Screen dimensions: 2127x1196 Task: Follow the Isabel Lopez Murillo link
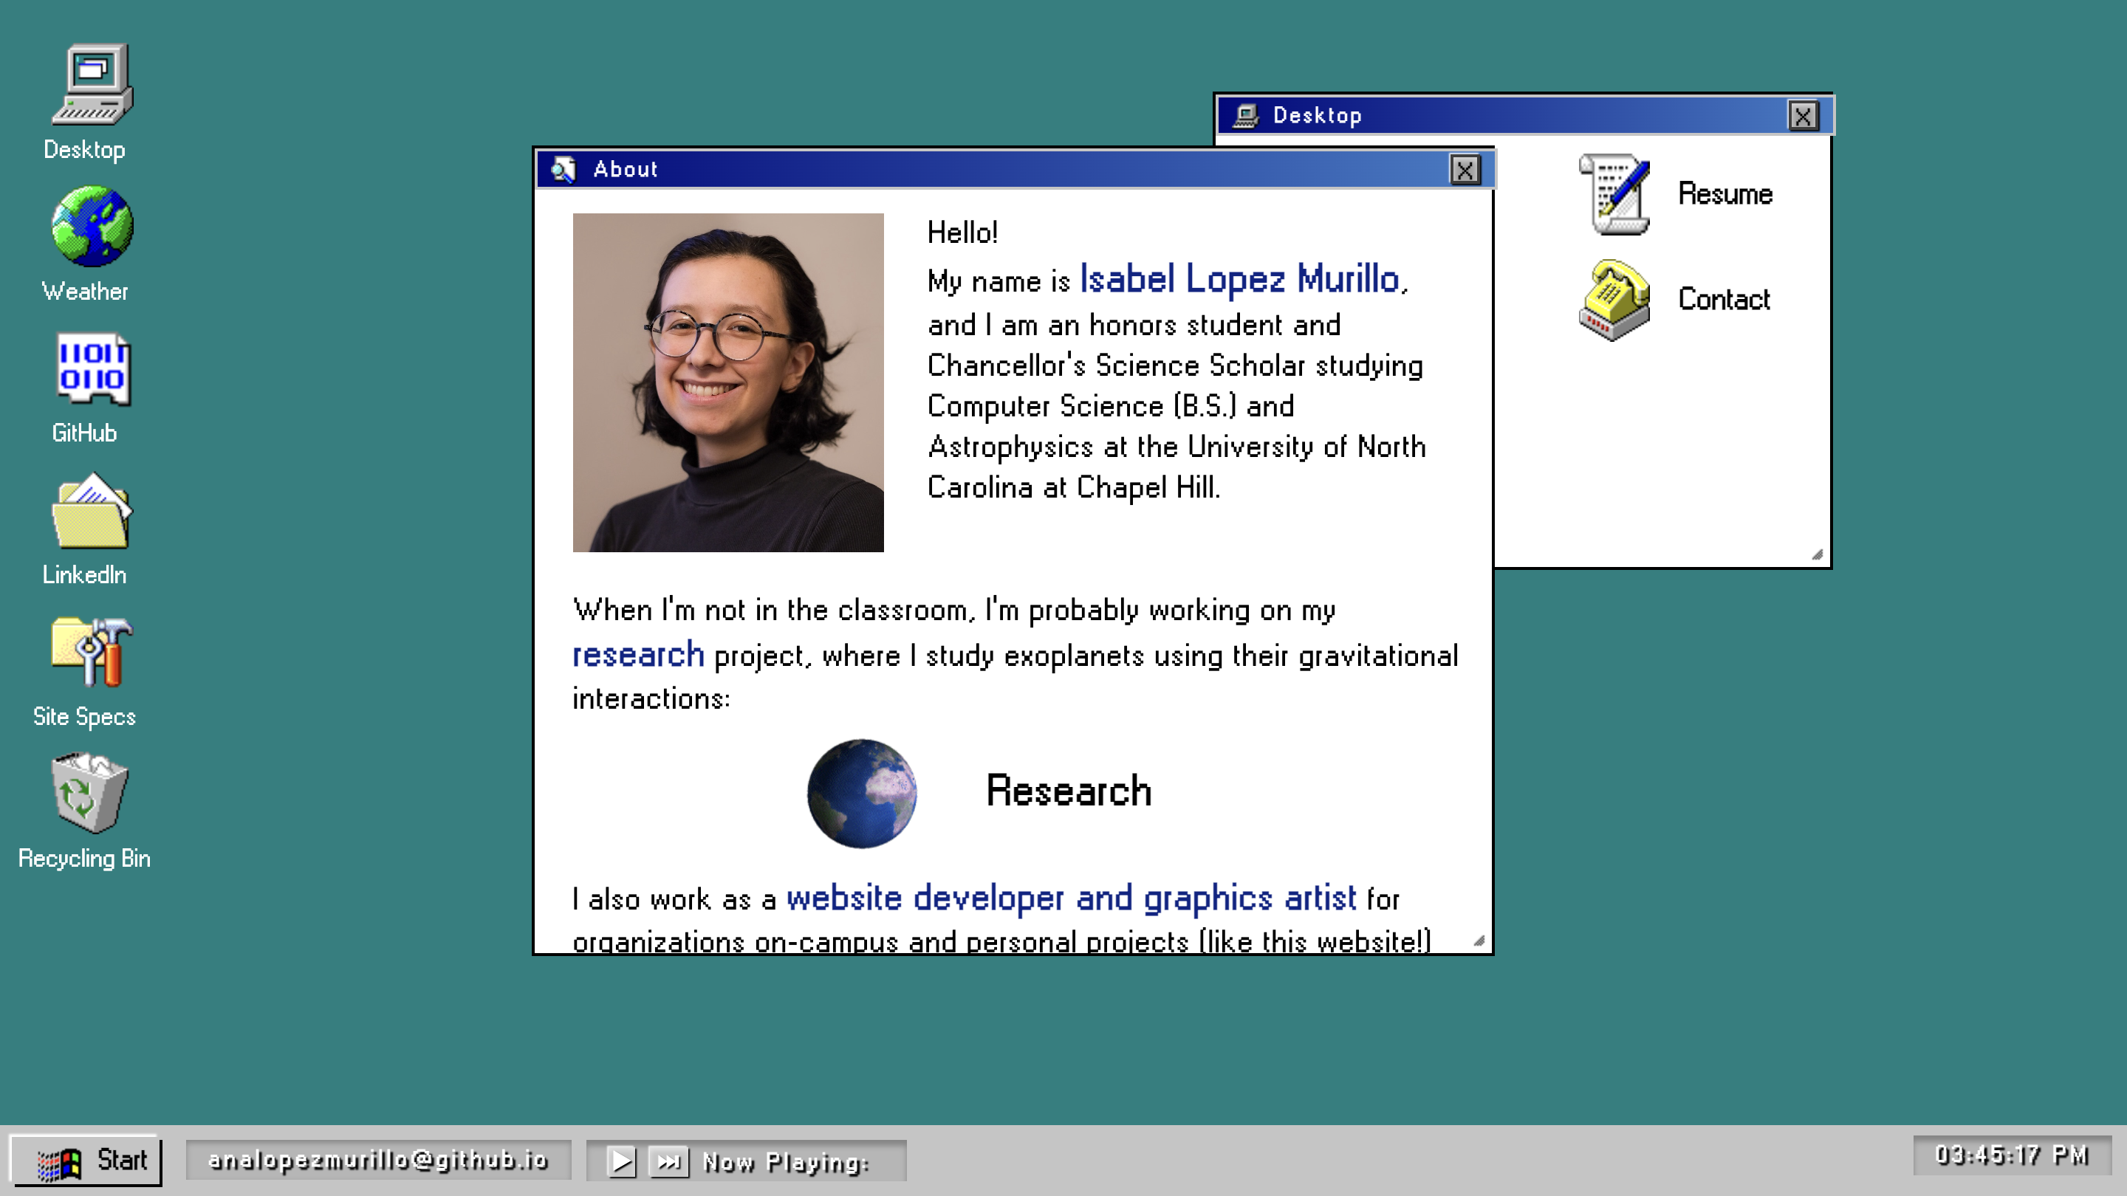(x=1239, y=279)
